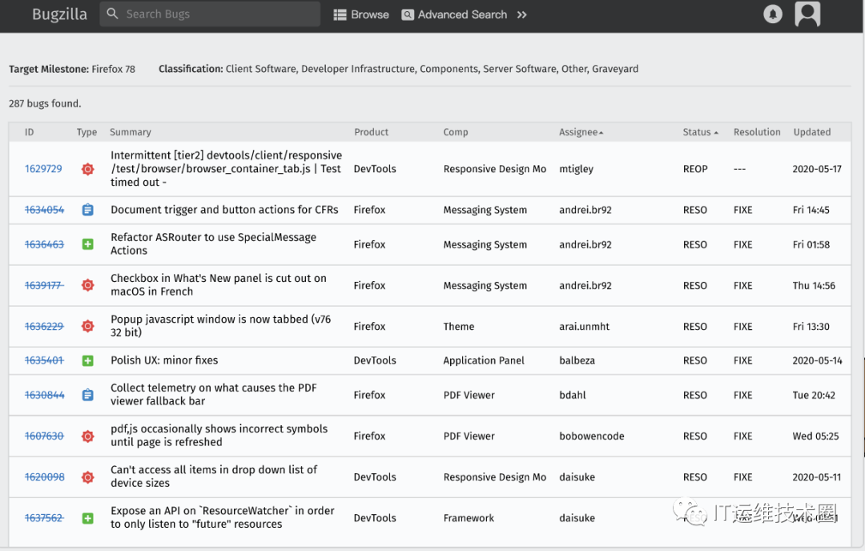Click the search magnifier icon
Screen dimensions: 865x551
(113, 14)
